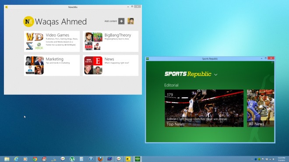Click the 'What's happening right now!' text
Image resolution: width=289 pixels, height=162 pixels.
coord(116,63)
